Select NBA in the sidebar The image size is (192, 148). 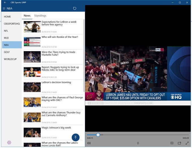pyautogui.click(x=12, y=45)
